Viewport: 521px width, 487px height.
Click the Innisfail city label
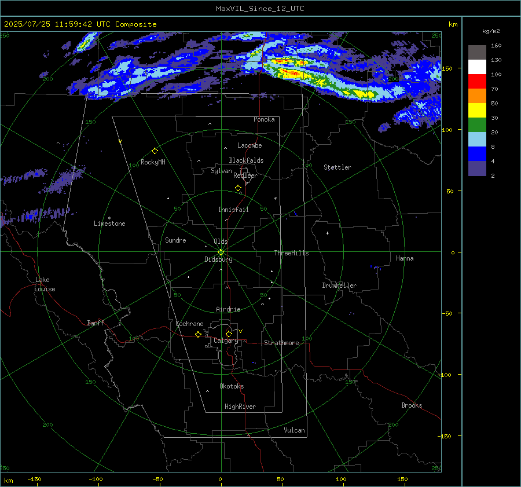pyautogui.click(x=233, y=210)
